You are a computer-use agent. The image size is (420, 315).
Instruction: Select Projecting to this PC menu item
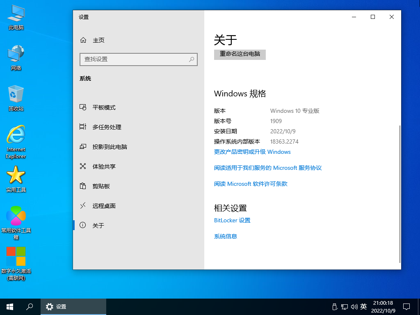tap(110, 147)
